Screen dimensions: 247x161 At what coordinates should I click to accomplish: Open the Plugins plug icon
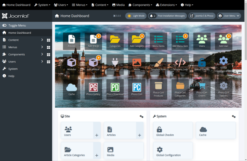[115, 64]
